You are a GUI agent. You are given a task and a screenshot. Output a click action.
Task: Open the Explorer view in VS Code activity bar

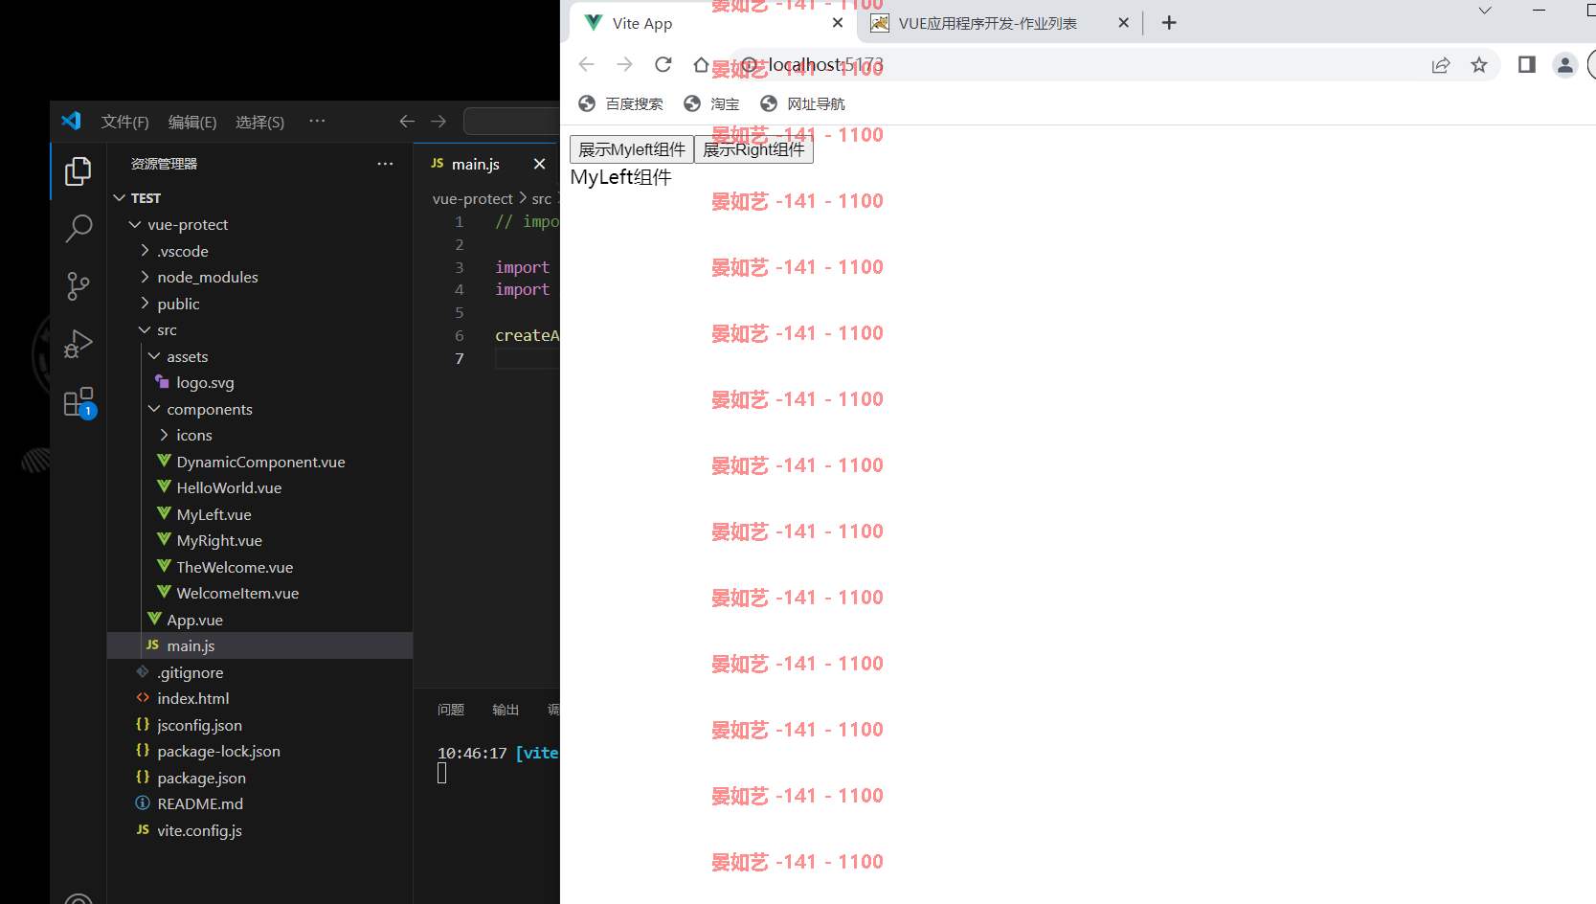click(78, 171)
